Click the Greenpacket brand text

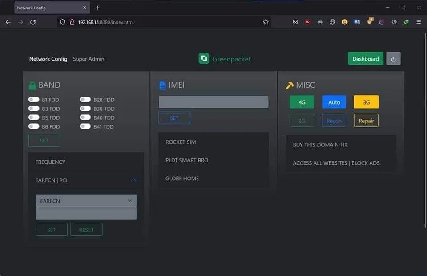pos(231,59)
